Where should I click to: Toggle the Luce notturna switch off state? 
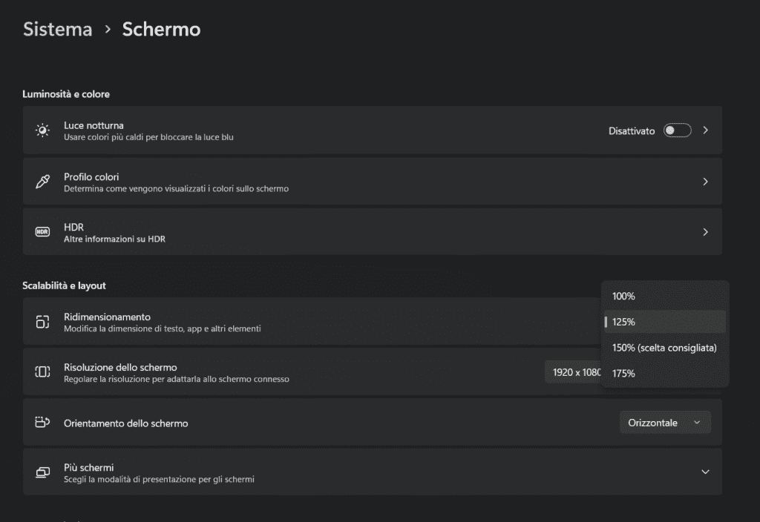pos(676,130)
